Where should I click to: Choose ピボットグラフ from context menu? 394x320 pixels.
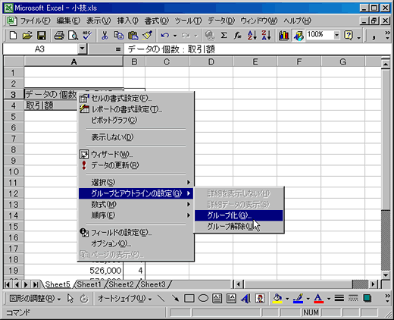click(x=136, y=121)
